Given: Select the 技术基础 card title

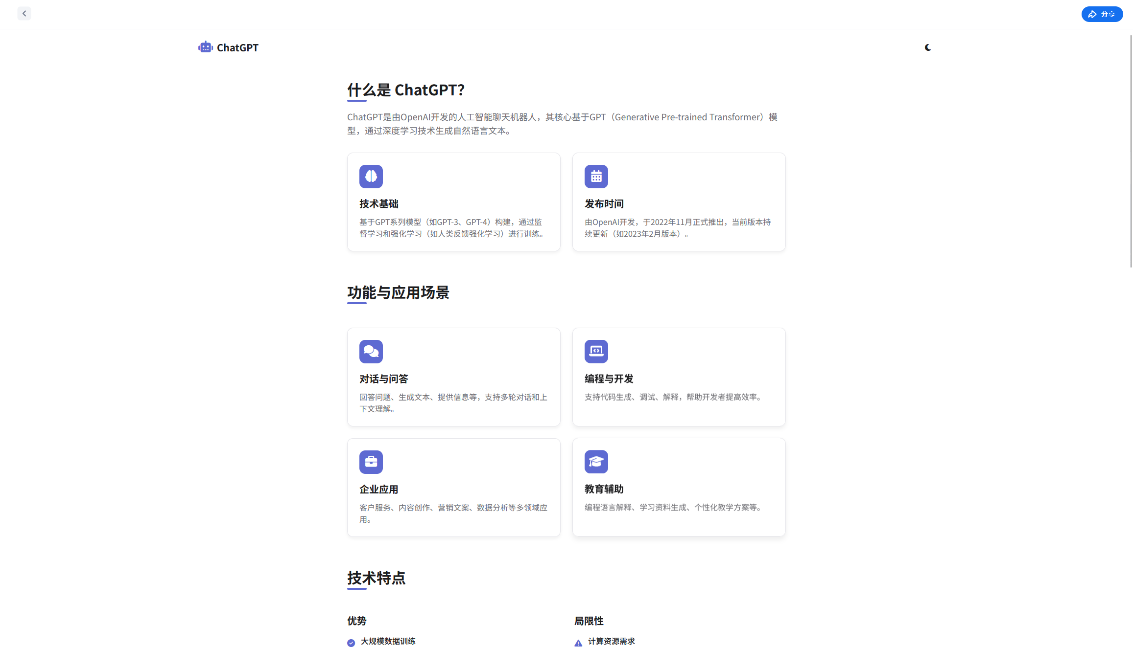Looking at the screenshot, I should (x=378, y=204).
